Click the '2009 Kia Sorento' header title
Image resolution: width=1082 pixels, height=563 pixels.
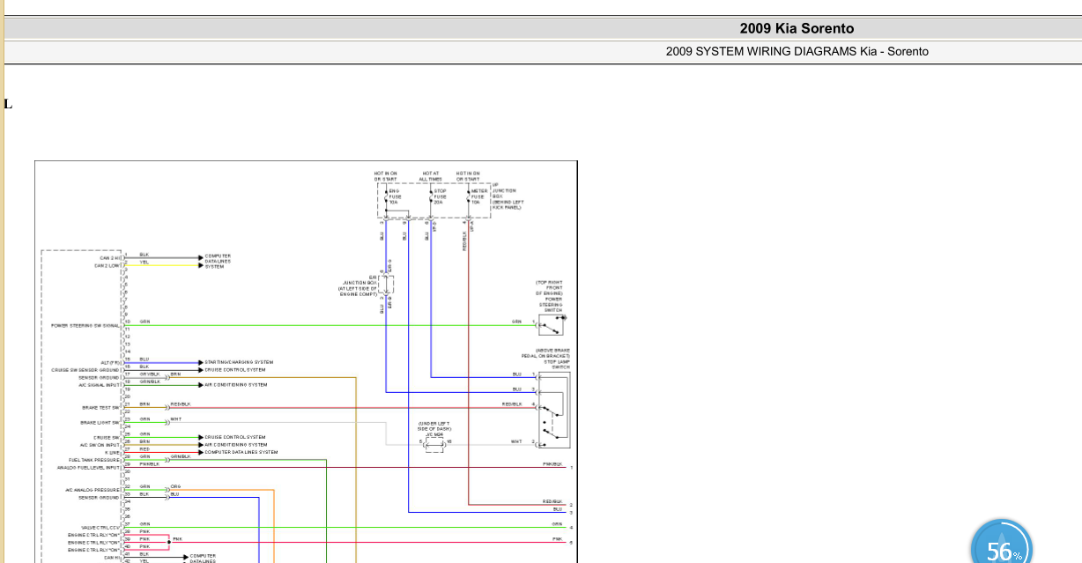[797, 28]
